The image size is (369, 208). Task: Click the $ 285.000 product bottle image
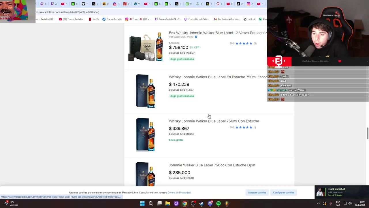145,174
